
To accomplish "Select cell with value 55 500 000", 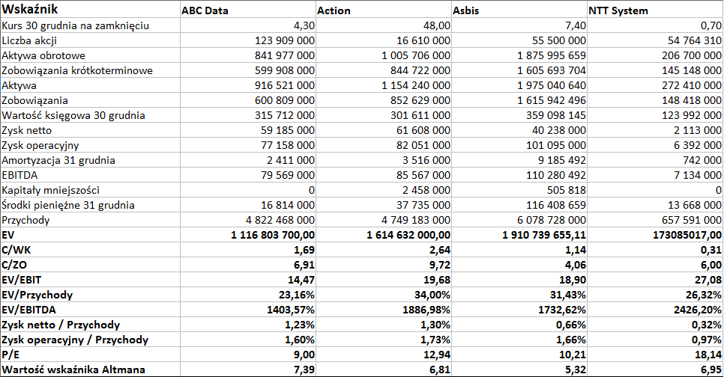I will (x=519, y=40).
